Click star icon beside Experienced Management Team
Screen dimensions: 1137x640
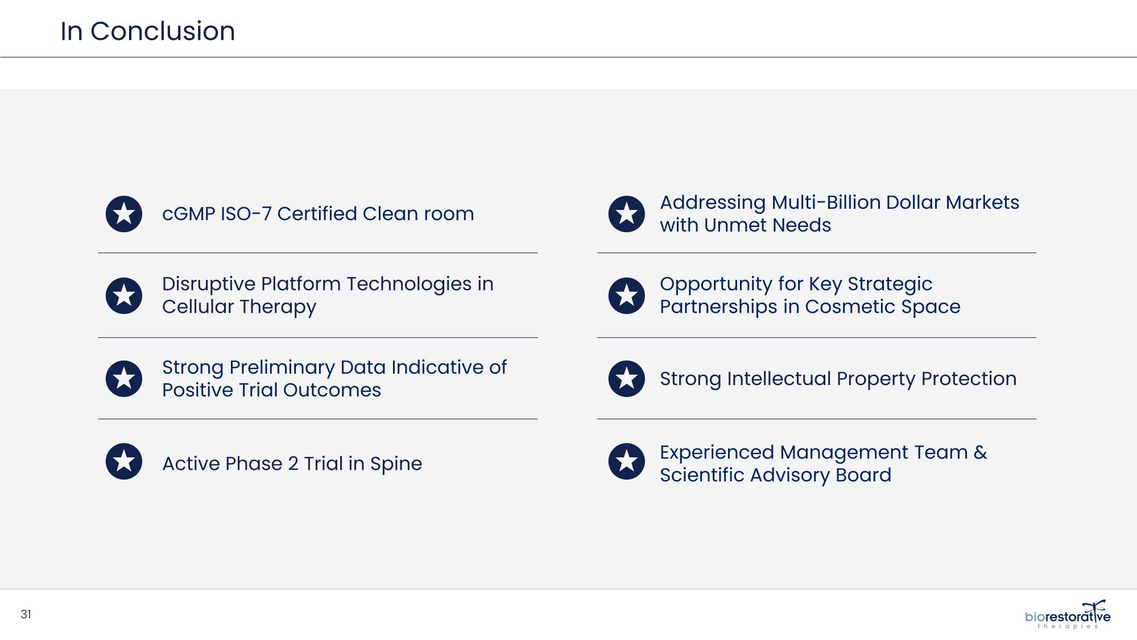coord(627,461)
